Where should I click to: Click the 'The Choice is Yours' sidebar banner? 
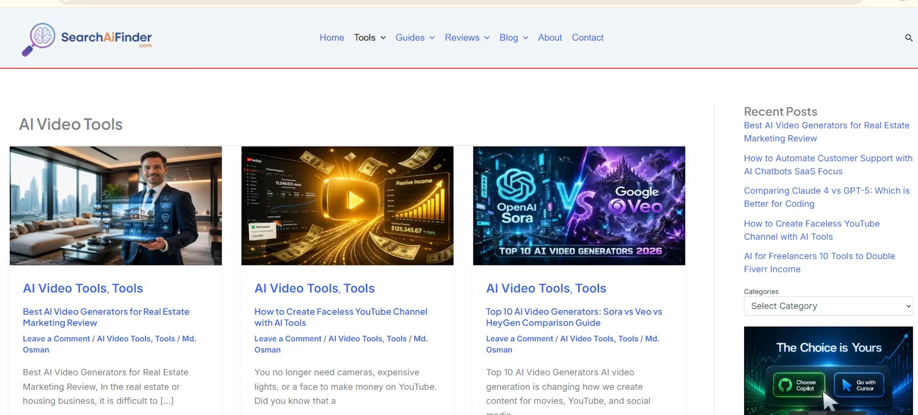tap(828, 370)
